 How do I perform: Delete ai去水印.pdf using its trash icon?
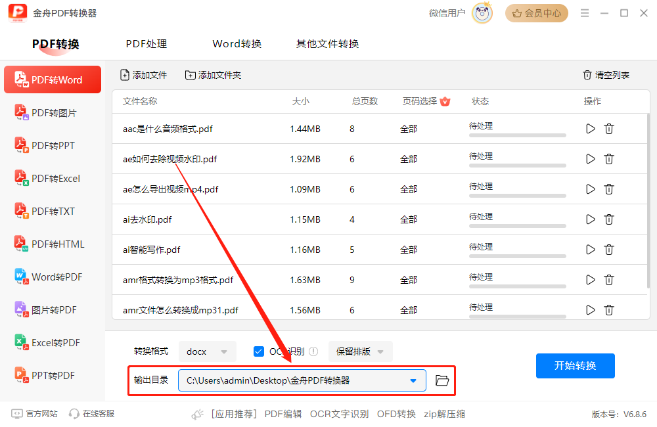coord(609,219)
